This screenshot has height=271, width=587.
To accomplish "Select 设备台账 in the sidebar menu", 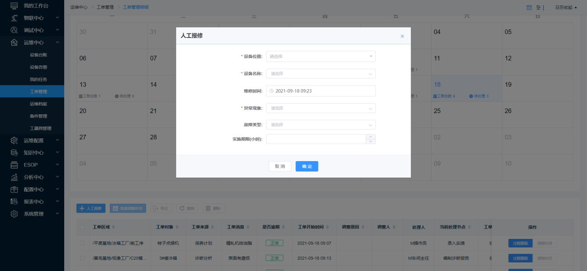I will pos(38,55).
